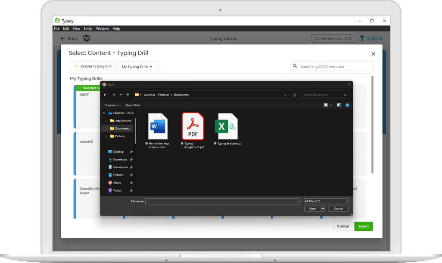Go up one folder level in Open dialog
Screen dimensions: 442x263
pos(128,95)
